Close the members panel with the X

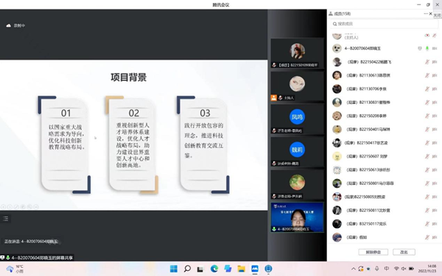pos(431,13)
